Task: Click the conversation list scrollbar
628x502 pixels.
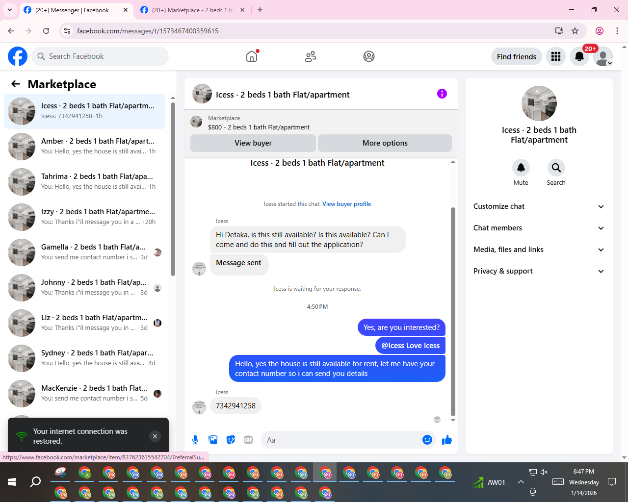Action: (173, 189)
